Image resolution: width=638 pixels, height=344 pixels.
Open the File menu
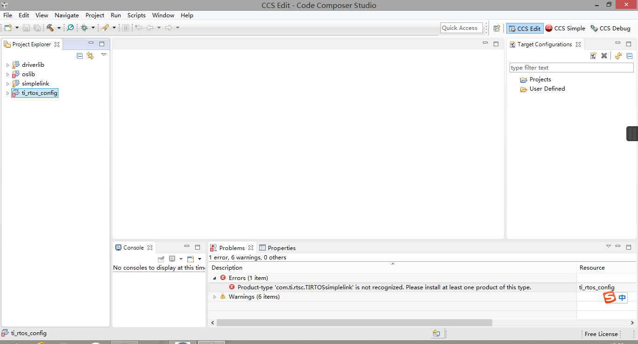click(7, 15)
